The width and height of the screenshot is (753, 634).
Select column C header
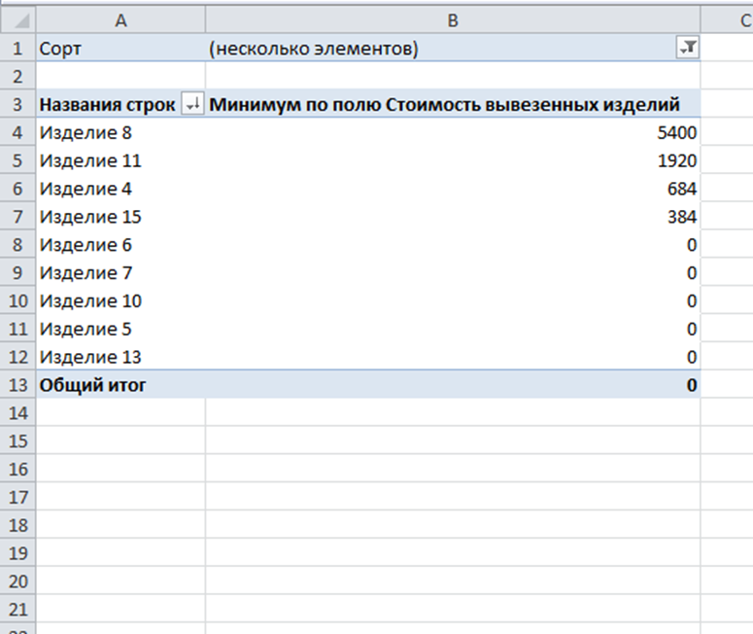[727, 20]
